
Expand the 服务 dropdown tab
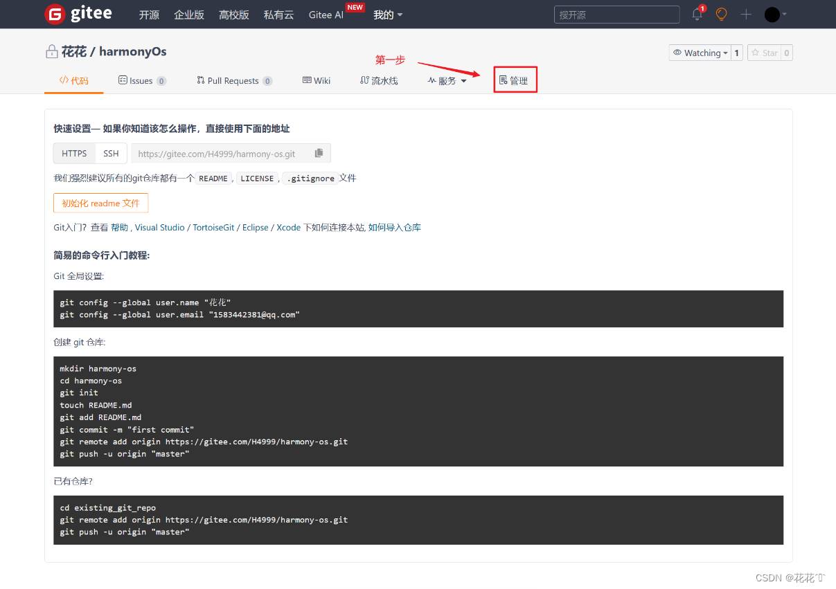[447, 80]
